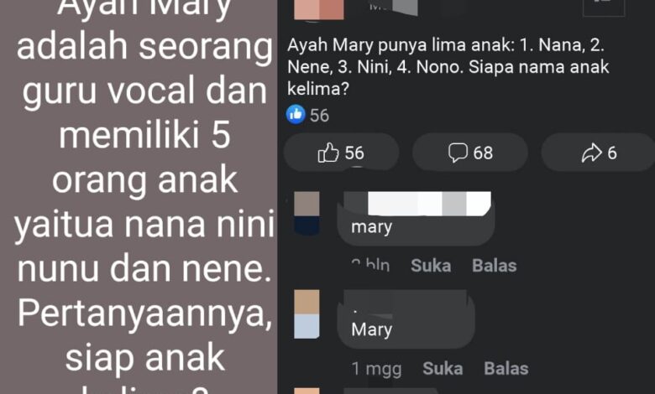Reply to lowercase "mary" comment via Balas
655x394 pixels.
pos(494,266)
